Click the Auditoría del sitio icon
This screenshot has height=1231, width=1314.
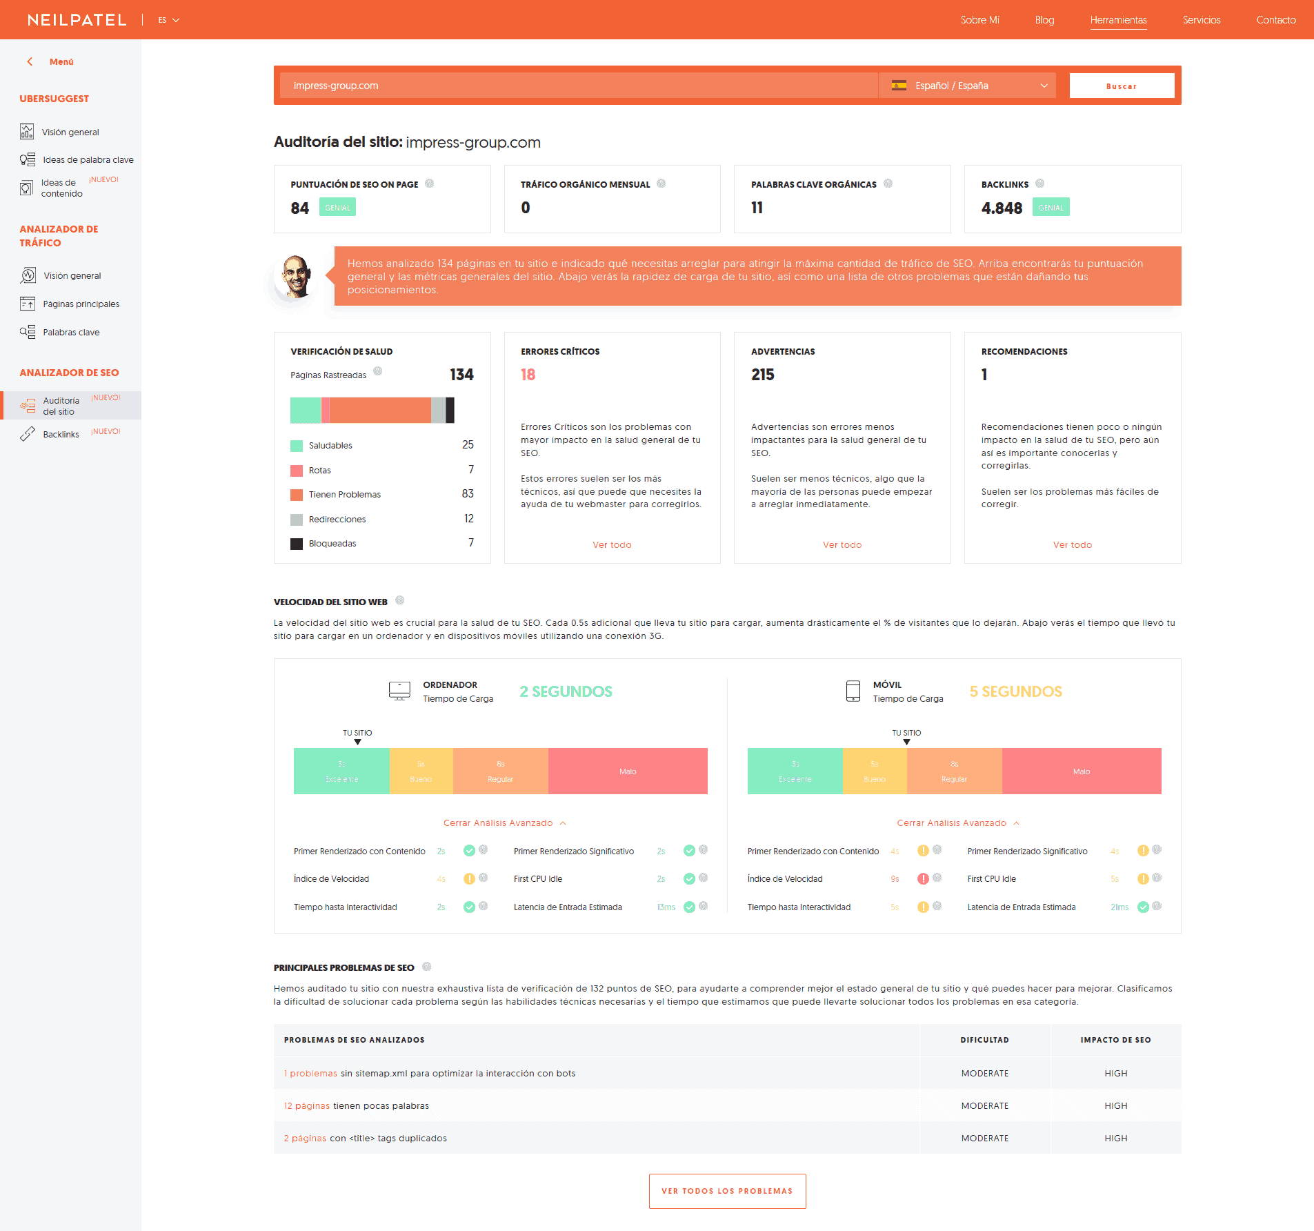coord(28,406)
